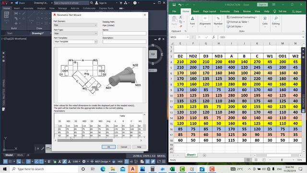Click the AutoCAD help question-mark icon
Image resolution: width=307 pixels, height=173 pixels.
pyautogui.click(x=135, y=3)
